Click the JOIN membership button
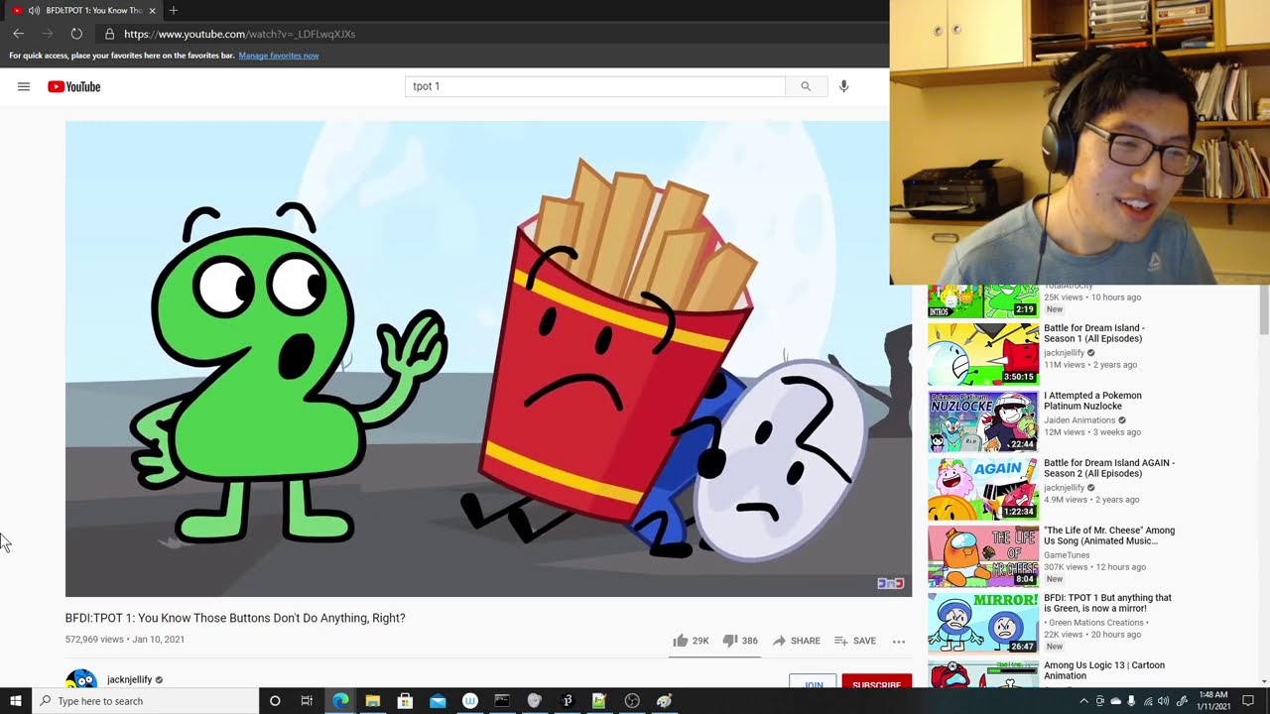The image size is (1270, 714). pyautogui.click(x=814, y=682)
